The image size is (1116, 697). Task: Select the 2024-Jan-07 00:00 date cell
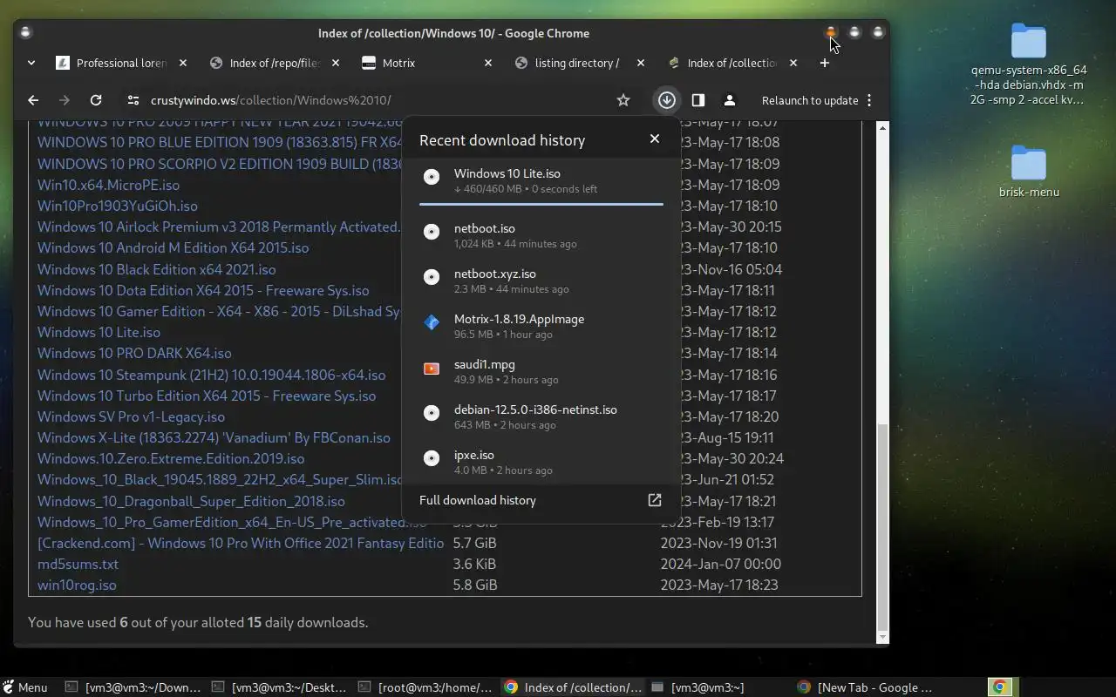coord(721,564)
